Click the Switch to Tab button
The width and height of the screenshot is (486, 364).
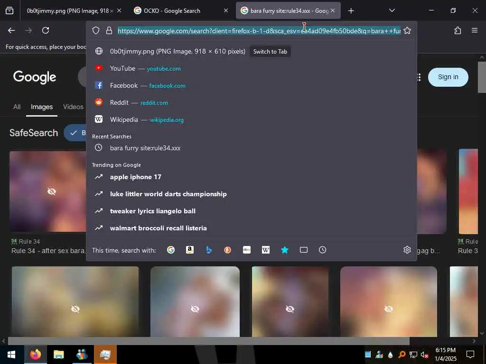(x=270, y=52)
